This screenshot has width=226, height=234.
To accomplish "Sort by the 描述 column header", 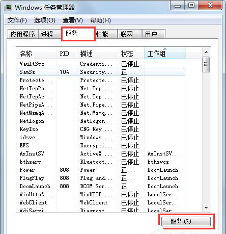I will point(97,54).
